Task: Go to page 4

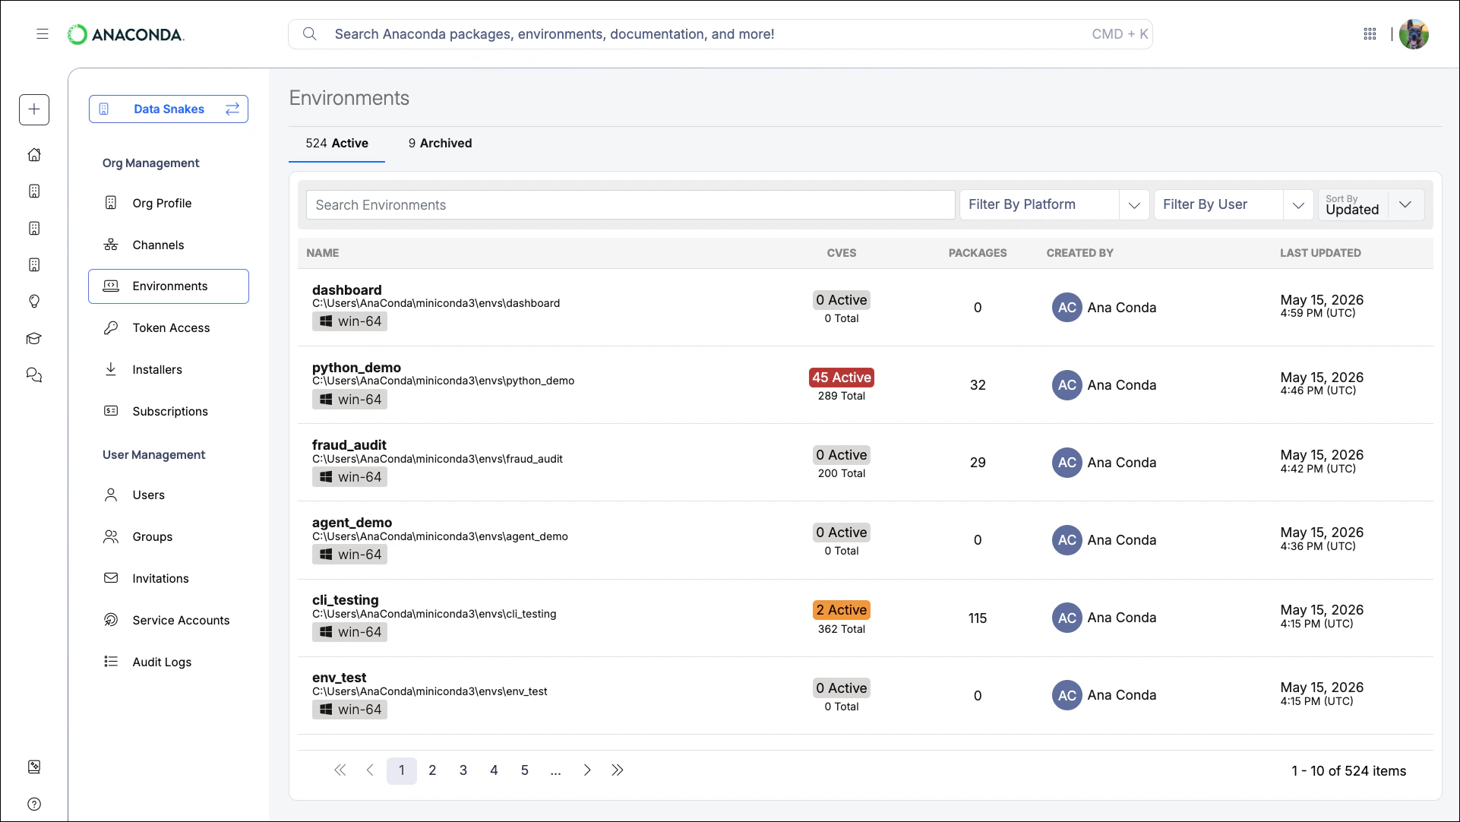Action: pyautogui.click(x=494, y=770)
